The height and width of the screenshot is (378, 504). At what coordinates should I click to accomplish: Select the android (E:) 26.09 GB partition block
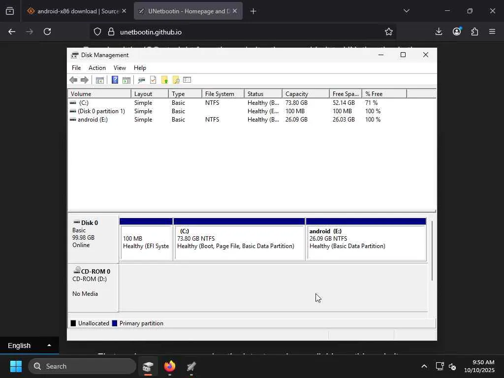[366, 240]
